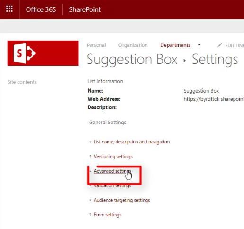Click the list Web Address URL
This screenshot has width=244, height=229.
(x=214, y=99)
